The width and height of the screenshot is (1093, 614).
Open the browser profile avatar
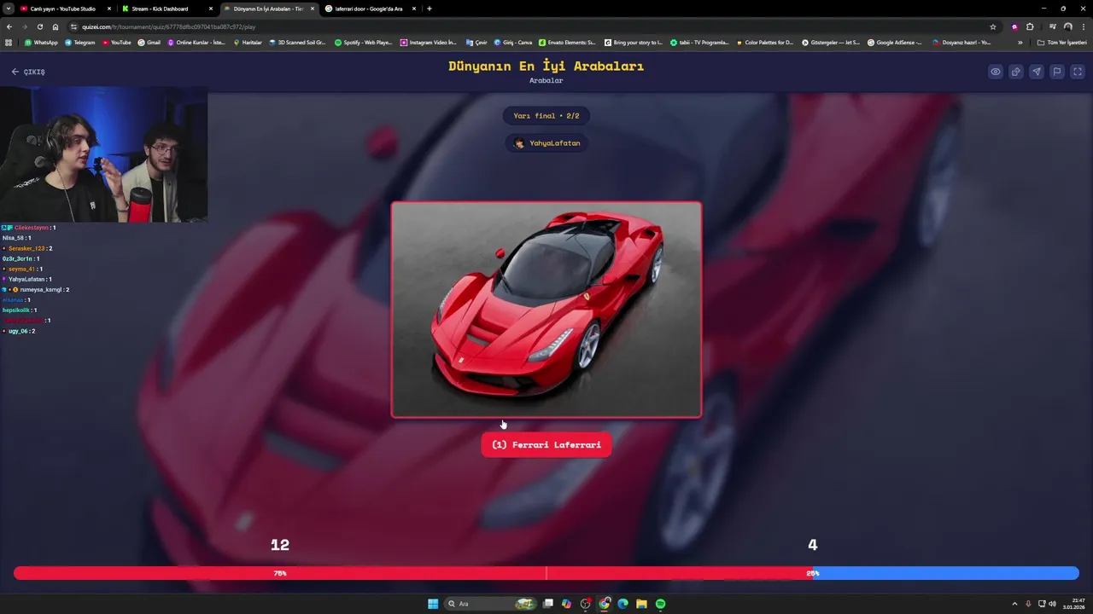1067,26
